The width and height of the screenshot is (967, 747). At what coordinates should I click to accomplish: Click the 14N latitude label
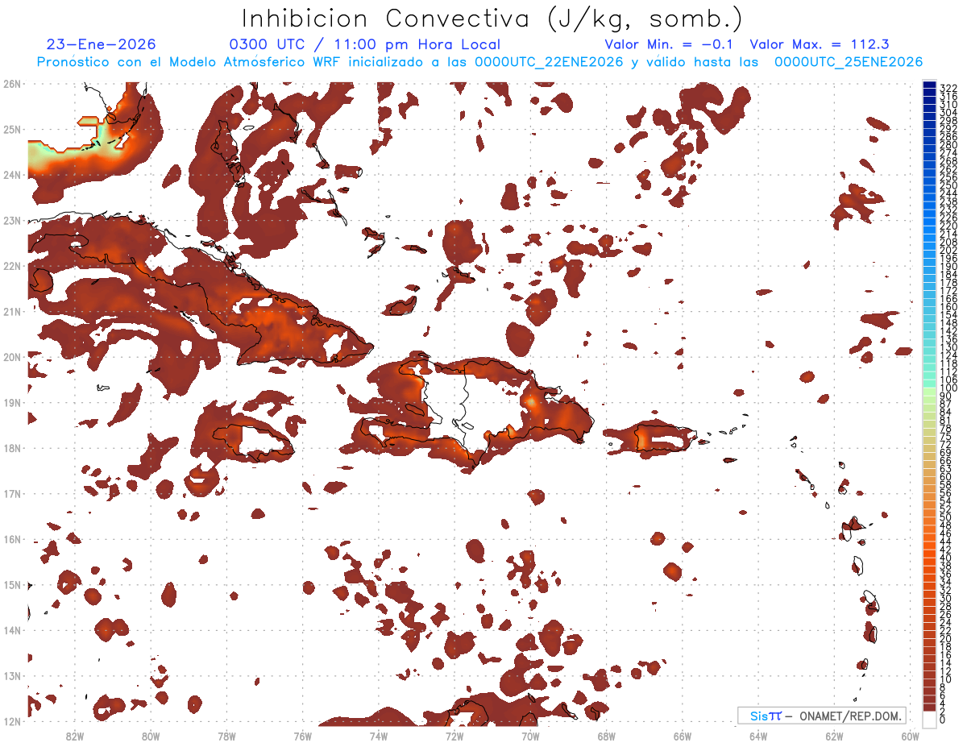pos(11,630)
